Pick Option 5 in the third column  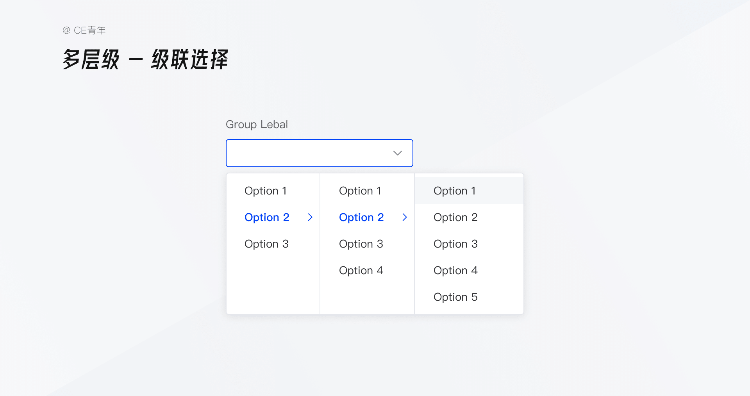[x=455, y=297]
